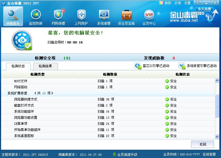Click the green check icon for 磁盘打开方式 row
This screenshot has width=221, height=158.
click(x=167, y=105)
